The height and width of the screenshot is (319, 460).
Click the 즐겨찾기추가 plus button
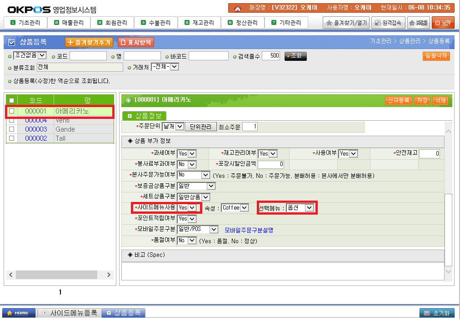coord(89,42)
